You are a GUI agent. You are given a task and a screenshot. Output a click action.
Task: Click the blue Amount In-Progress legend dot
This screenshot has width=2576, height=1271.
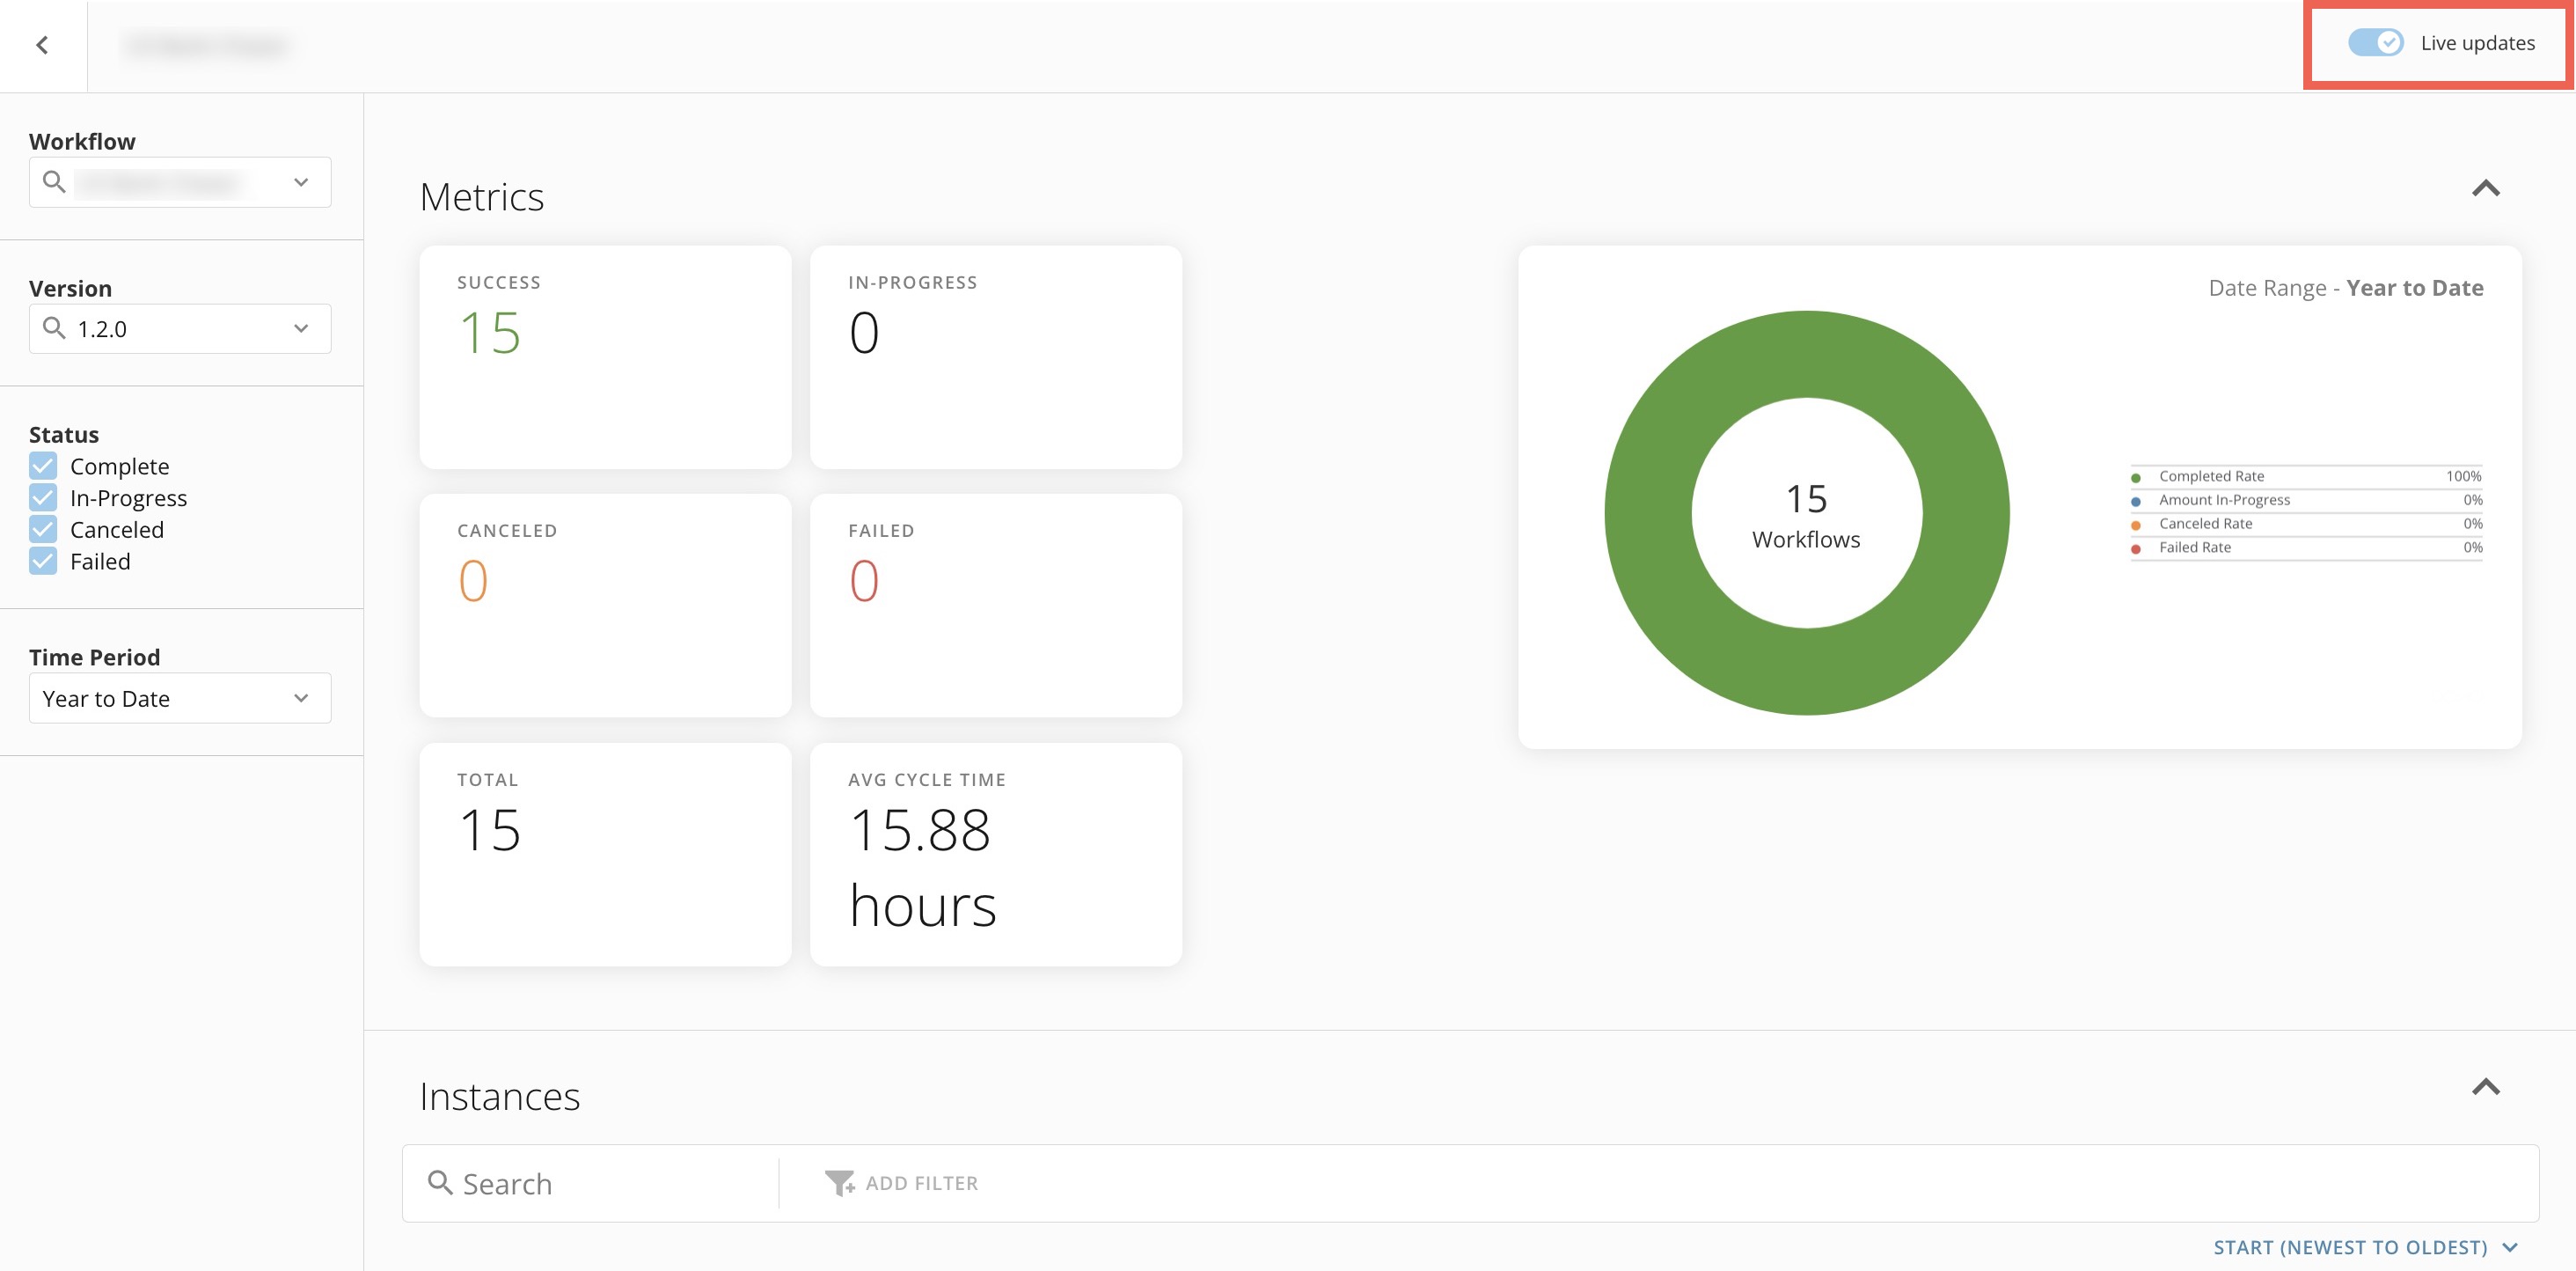(x=2136, y=501)
